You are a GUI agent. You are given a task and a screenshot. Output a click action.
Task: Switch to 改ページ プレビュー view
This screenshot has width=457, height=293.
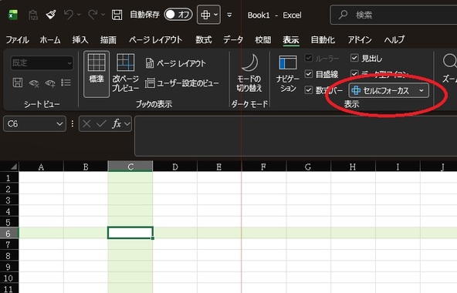(125, 72)
